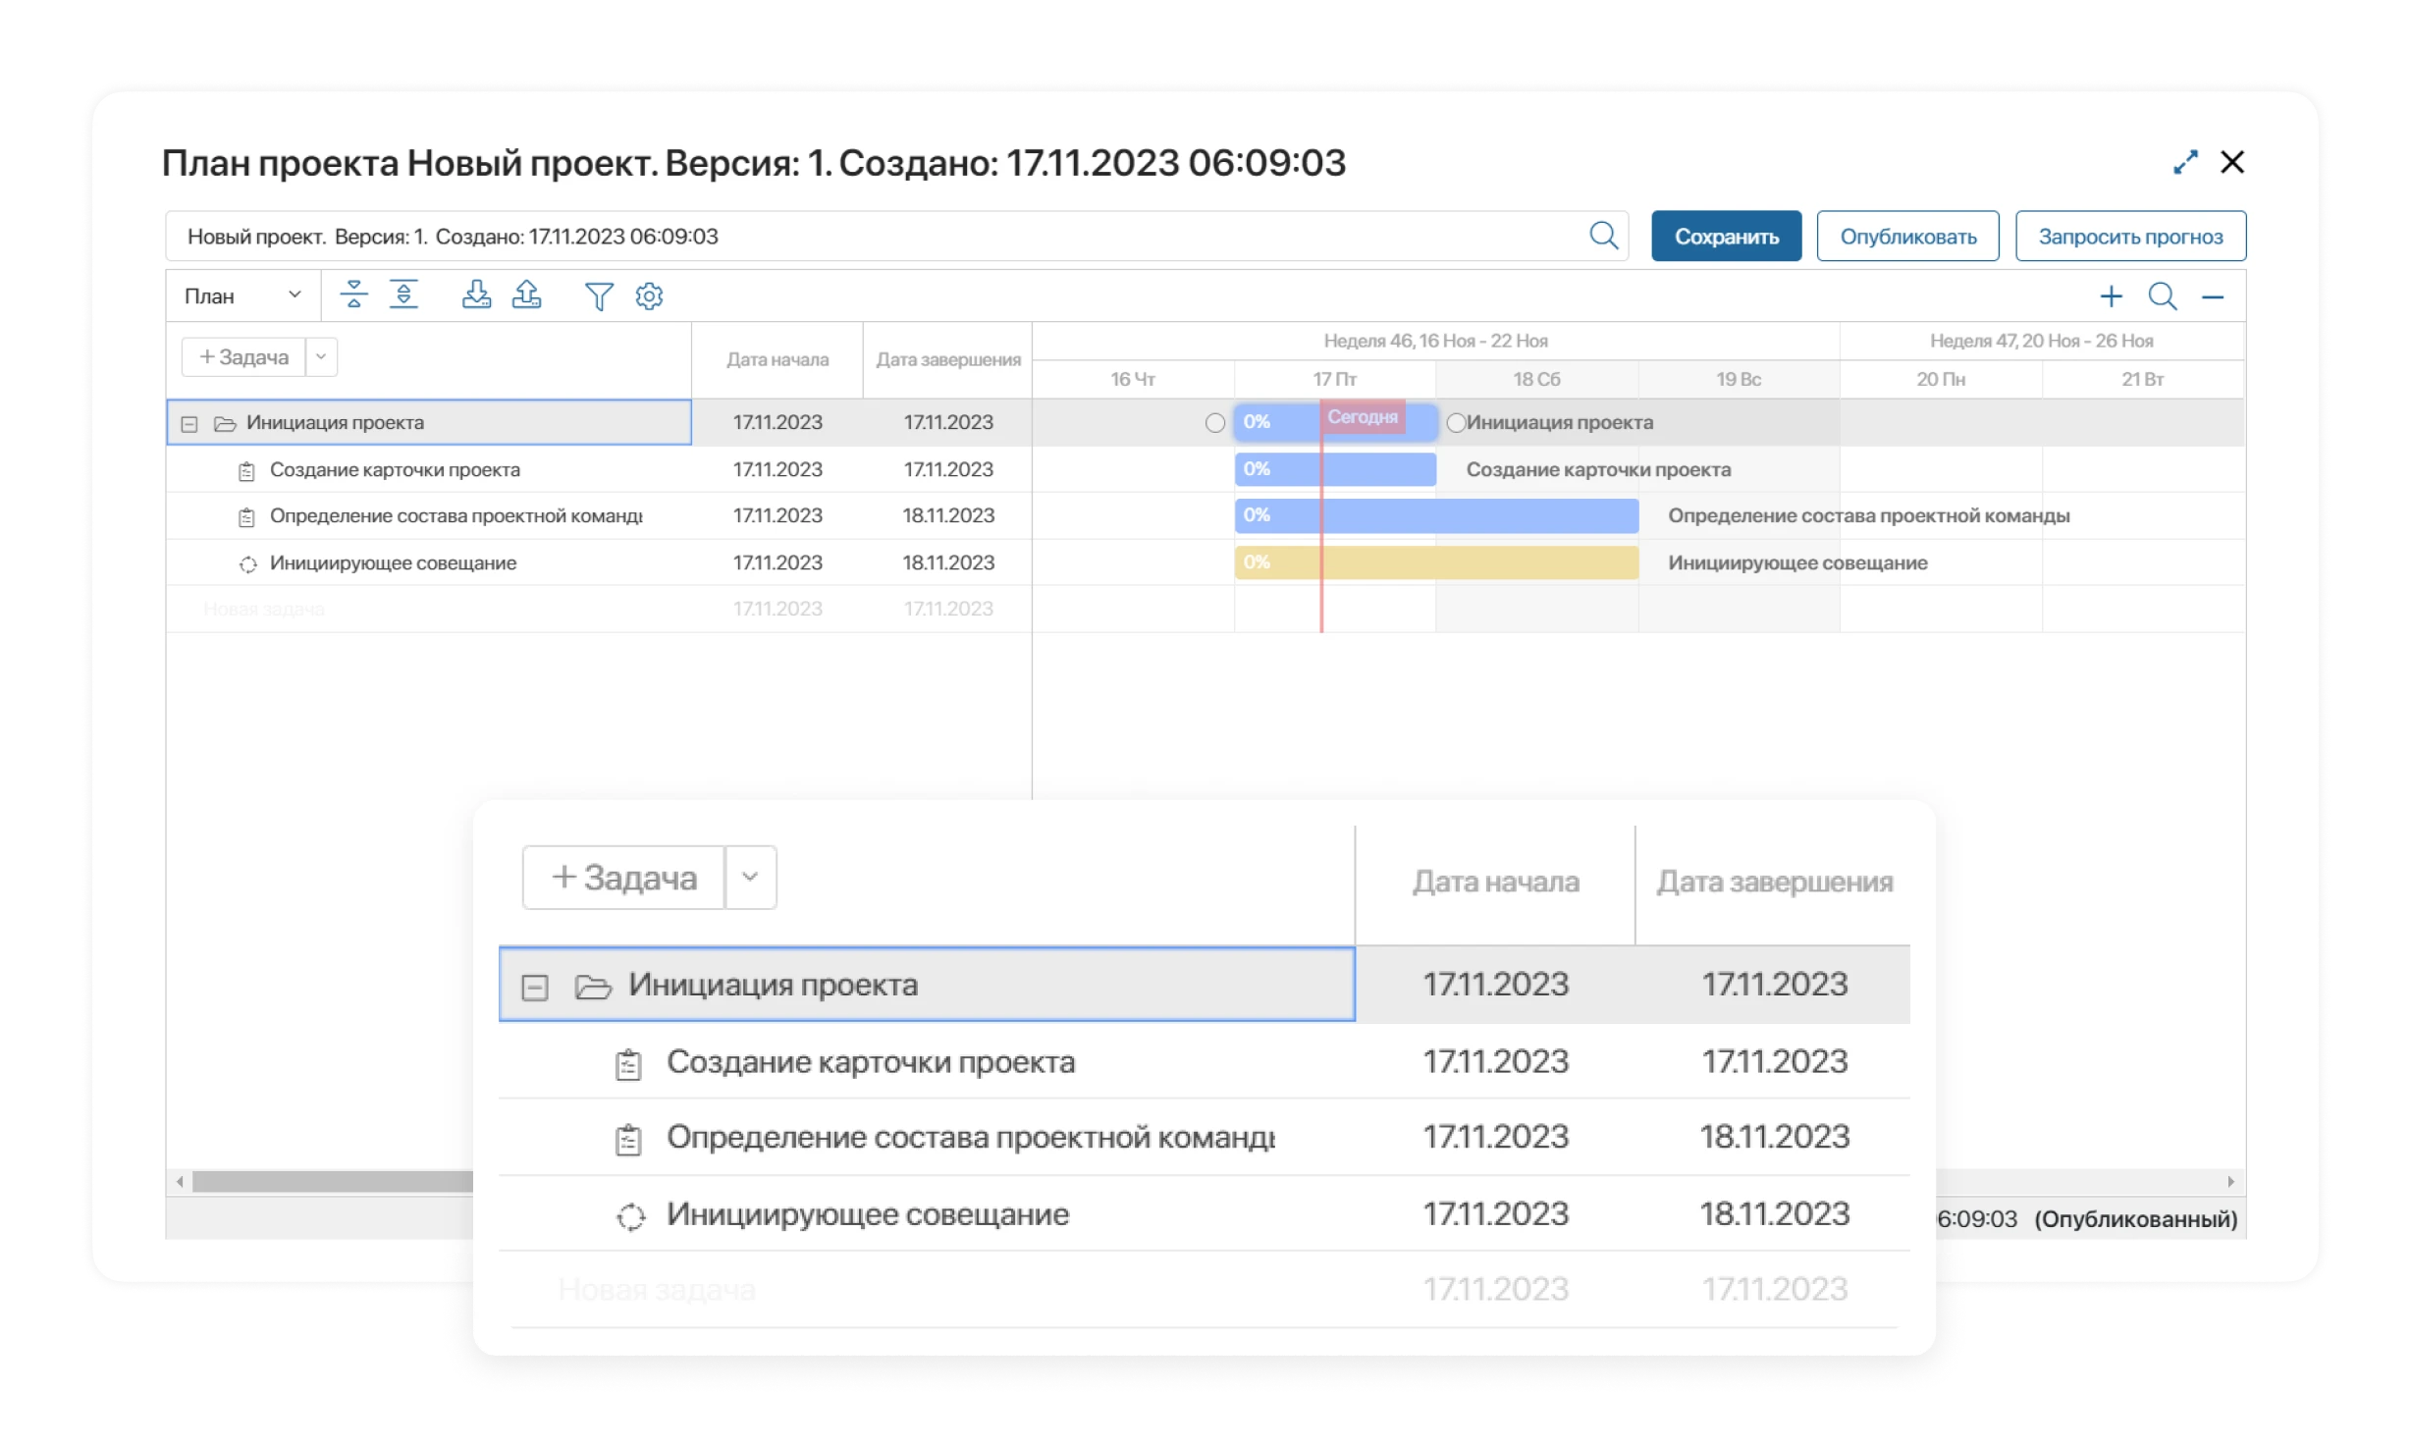
Task: Open arrow next to Задача in enlarged inset
Action: coord(750,877)
